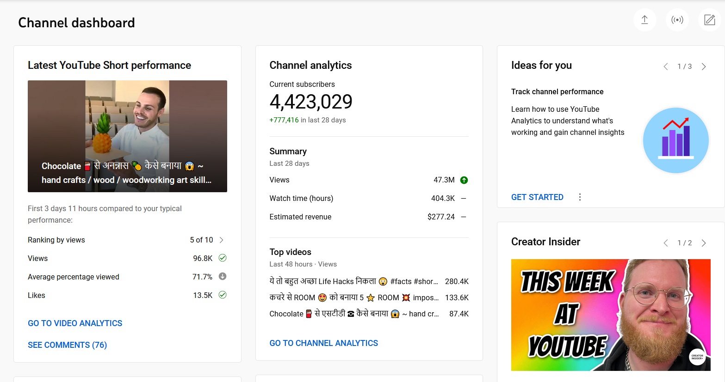Screen dimensions: 725x382
Task: Open SEE COMMENTS (76) link
Action: [67, 345]
